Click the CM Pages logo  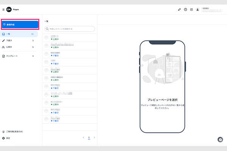pos(9,9)
